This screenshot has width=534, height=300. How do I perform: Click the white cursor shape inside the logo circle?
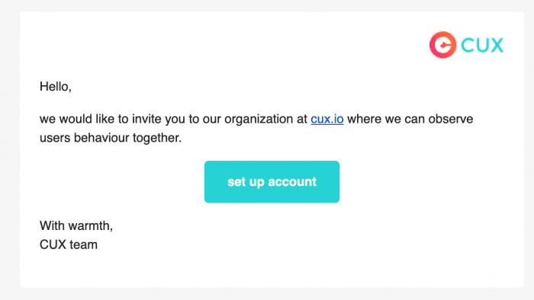coord(444,45)
